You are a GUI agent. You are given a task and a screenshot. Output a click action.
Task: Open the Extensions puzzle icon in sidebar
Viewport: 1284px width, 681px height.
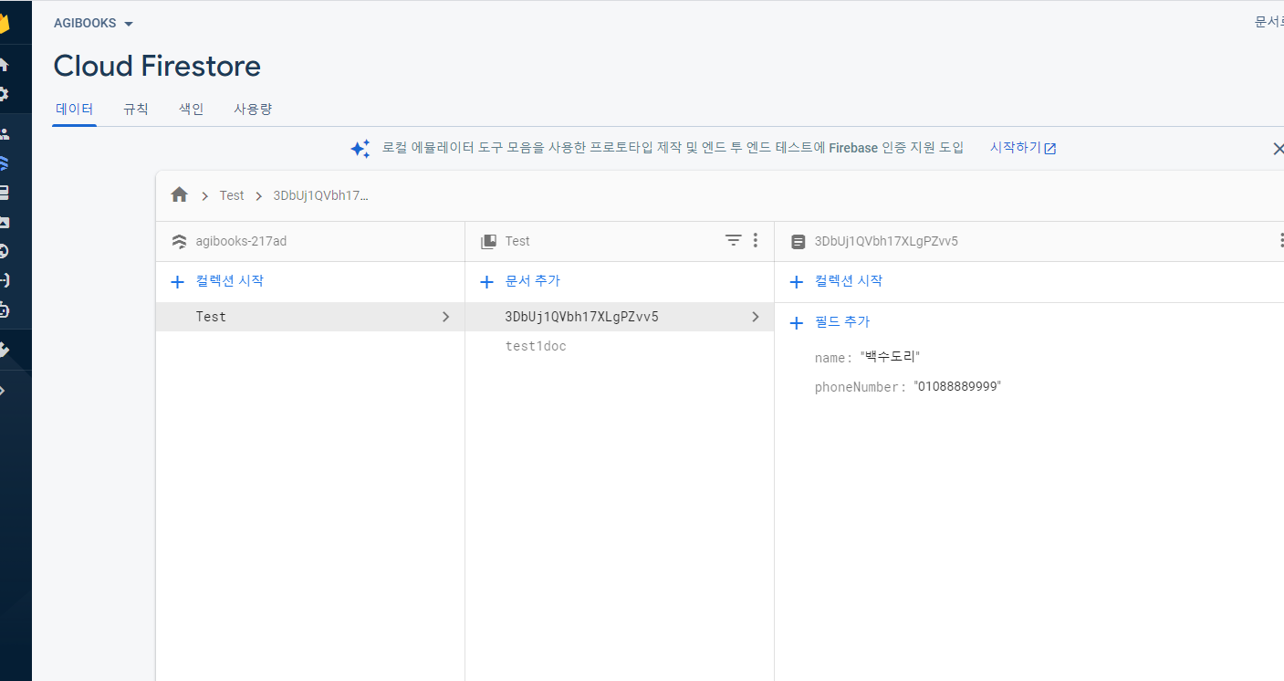click(x=4, y=350)
